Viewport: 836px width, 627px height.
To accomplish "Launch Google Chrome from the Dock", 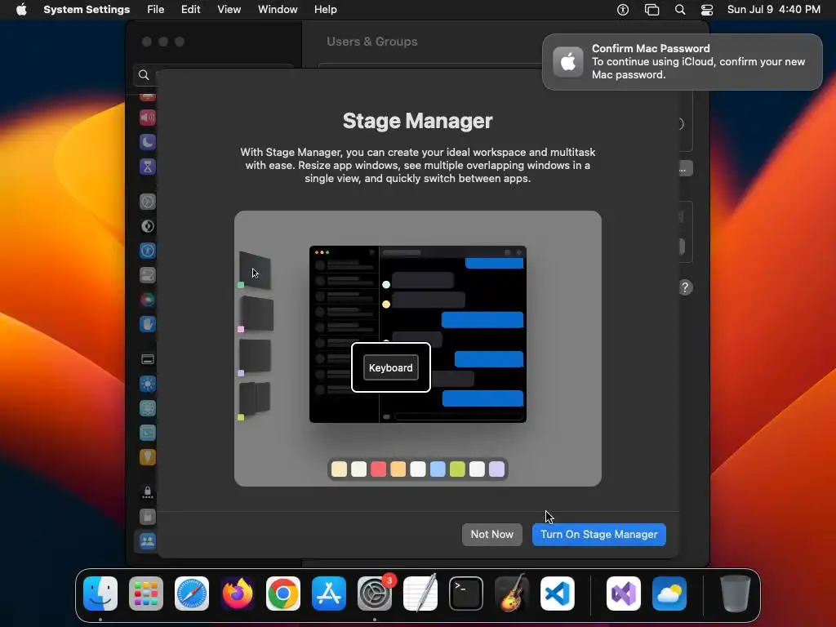I will [283, 594].
